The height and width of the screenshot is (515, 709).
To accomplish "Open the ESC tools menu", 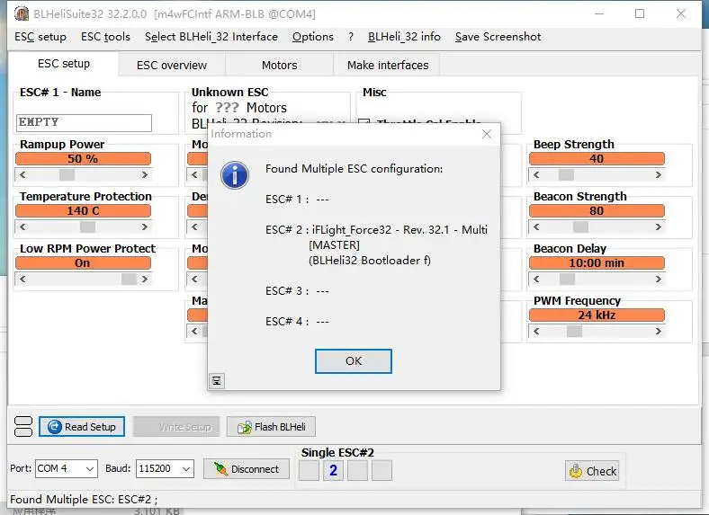I will (x=105, y=37).
